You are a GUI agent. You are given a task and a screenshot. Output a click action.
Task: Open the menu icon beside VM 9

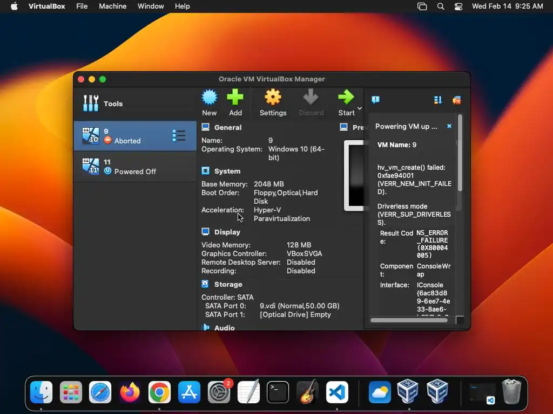(x=179, y=136)
